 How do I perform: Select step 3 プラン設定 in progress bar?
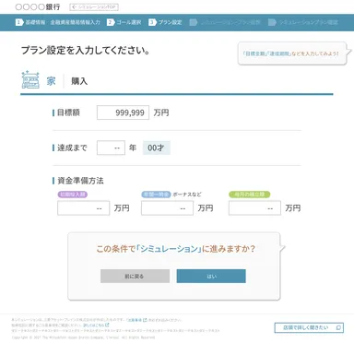click(165, 22)
